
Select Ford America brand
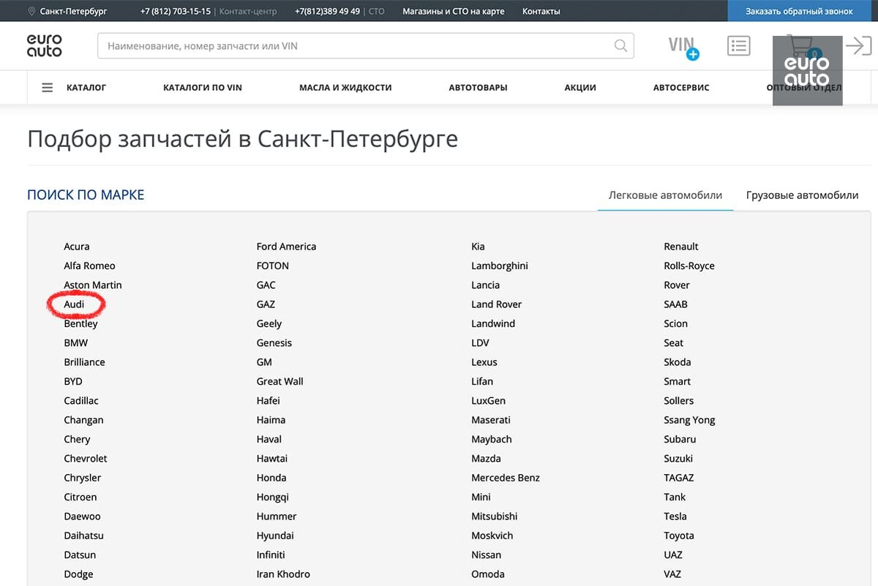[x=286, y=246]
